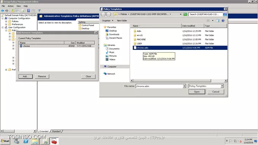Screen dimensions: 258x145
Task: Click the dialog's forward navigation button
Action: coord(108,14)
